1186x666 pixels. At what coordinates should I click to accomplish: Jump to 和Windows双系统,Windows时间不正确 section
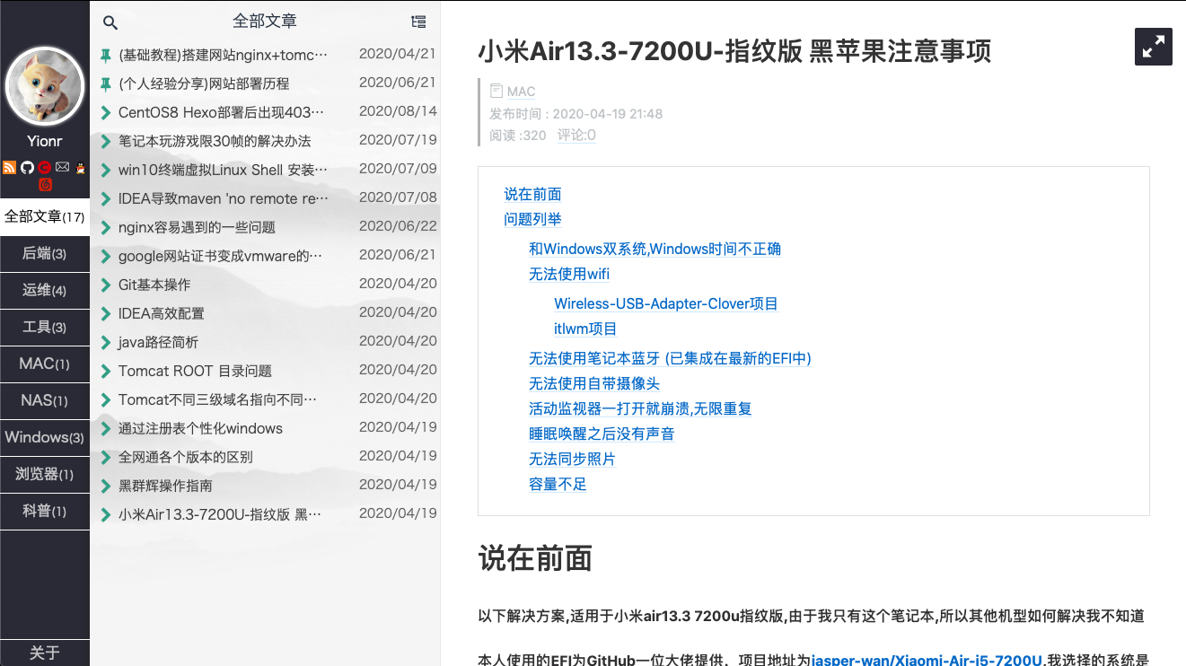coord(654,249)
